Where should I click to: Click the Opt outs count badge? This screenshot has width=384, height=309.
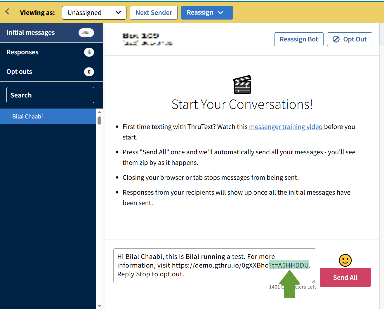click(x=89, y=72)
